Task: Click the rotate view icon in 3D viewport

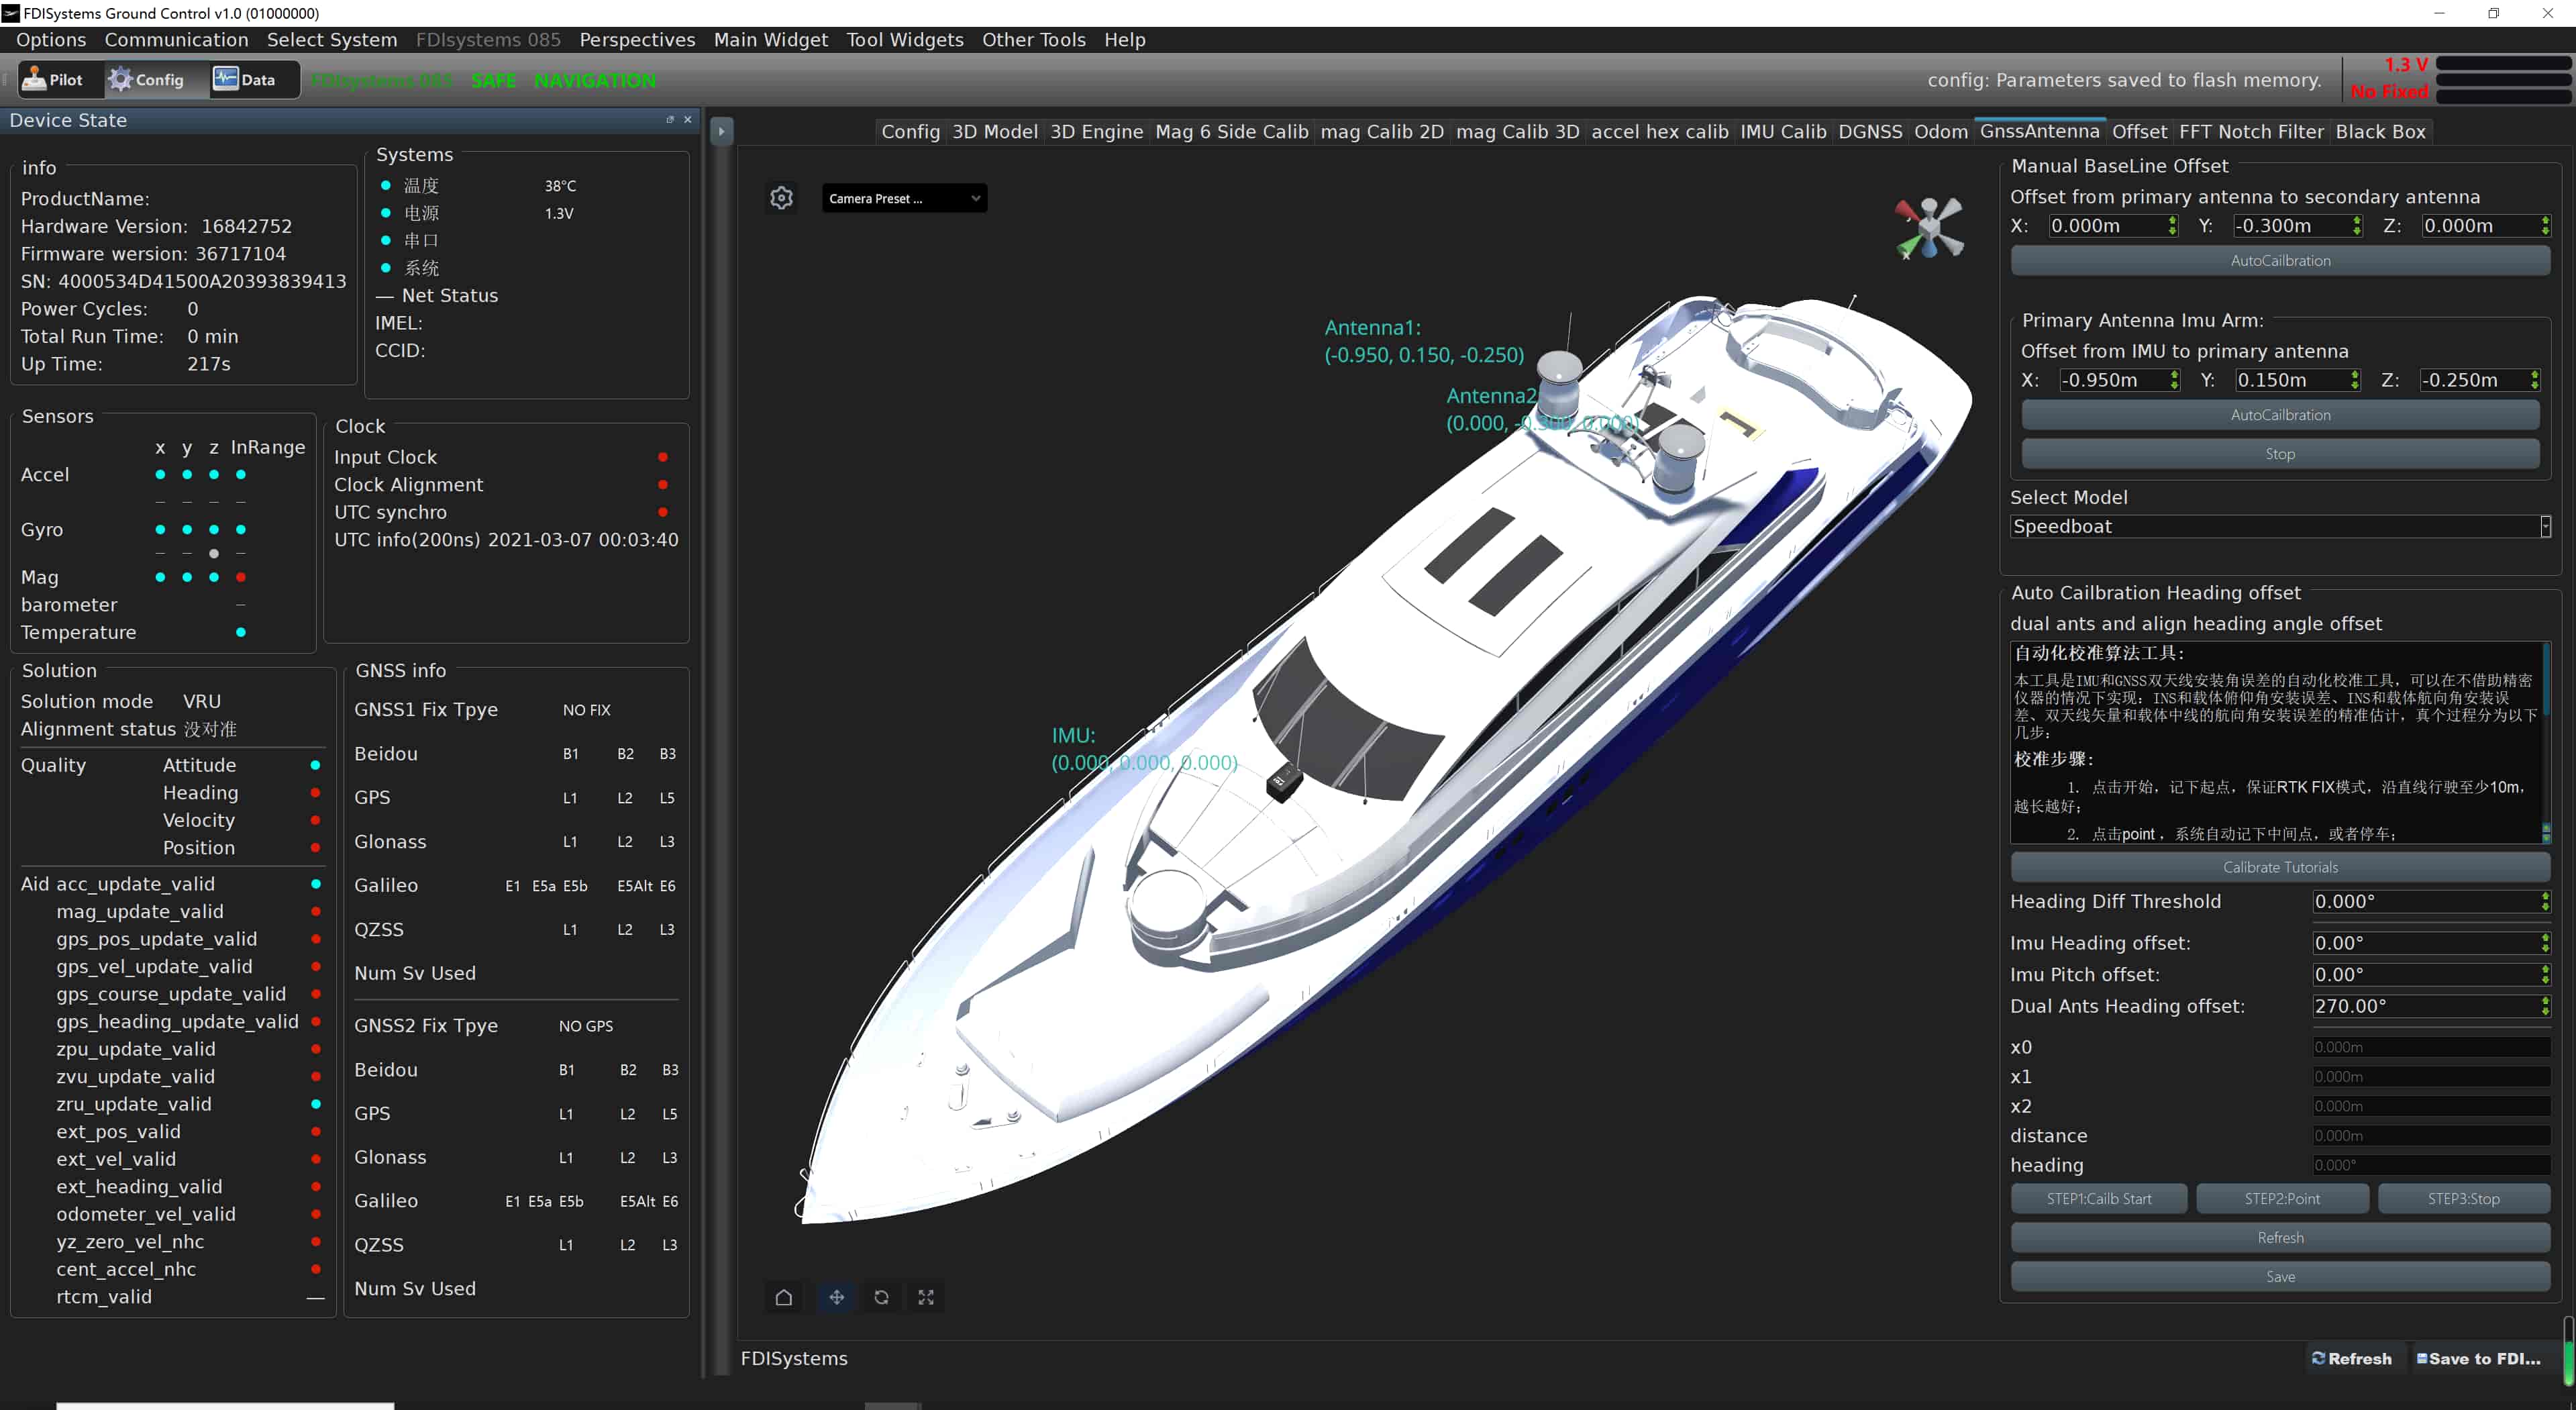Action: click(x=881, y=1297)
